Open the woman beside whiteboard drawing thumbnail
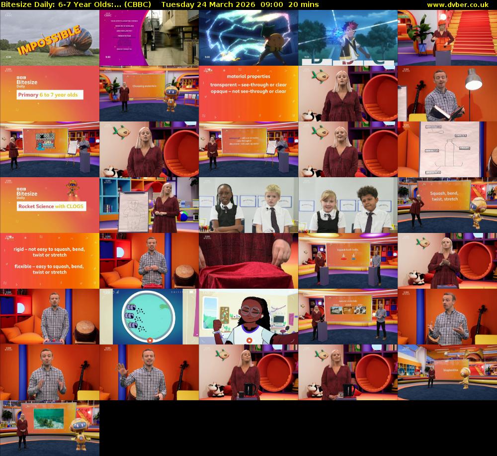The height and width of the screenshot is (456, 497). point(149,205)
